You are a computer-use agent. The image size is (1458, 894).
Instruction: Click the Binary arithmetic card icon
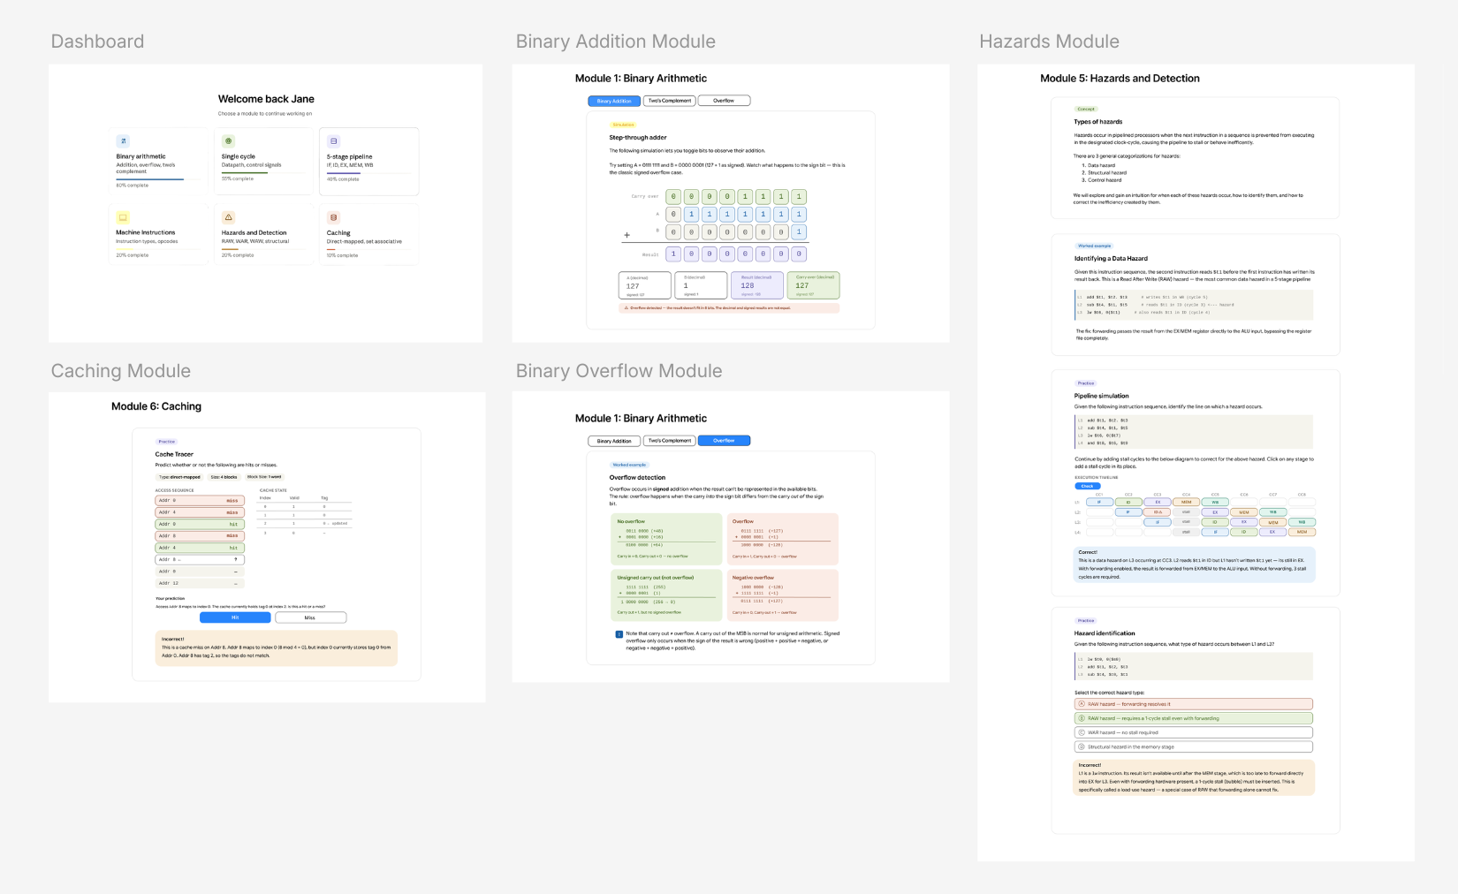[123, 141]
